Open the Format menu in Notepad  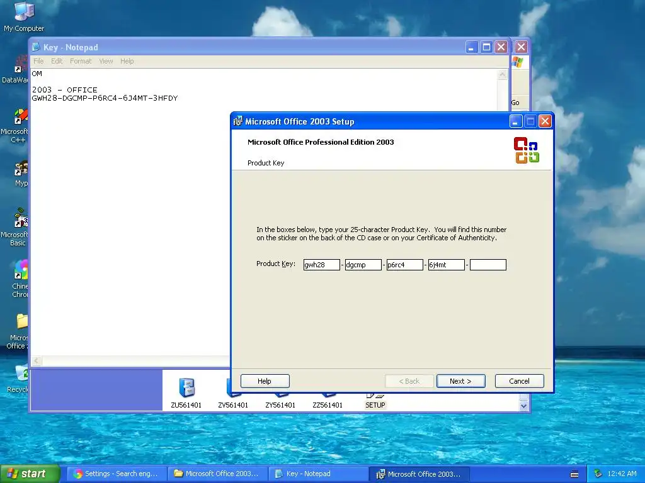pyautogui.click(x=81, y=61)
